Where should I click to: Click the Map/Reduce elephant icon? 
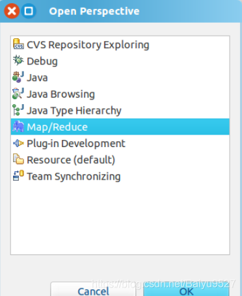[18, 126]
